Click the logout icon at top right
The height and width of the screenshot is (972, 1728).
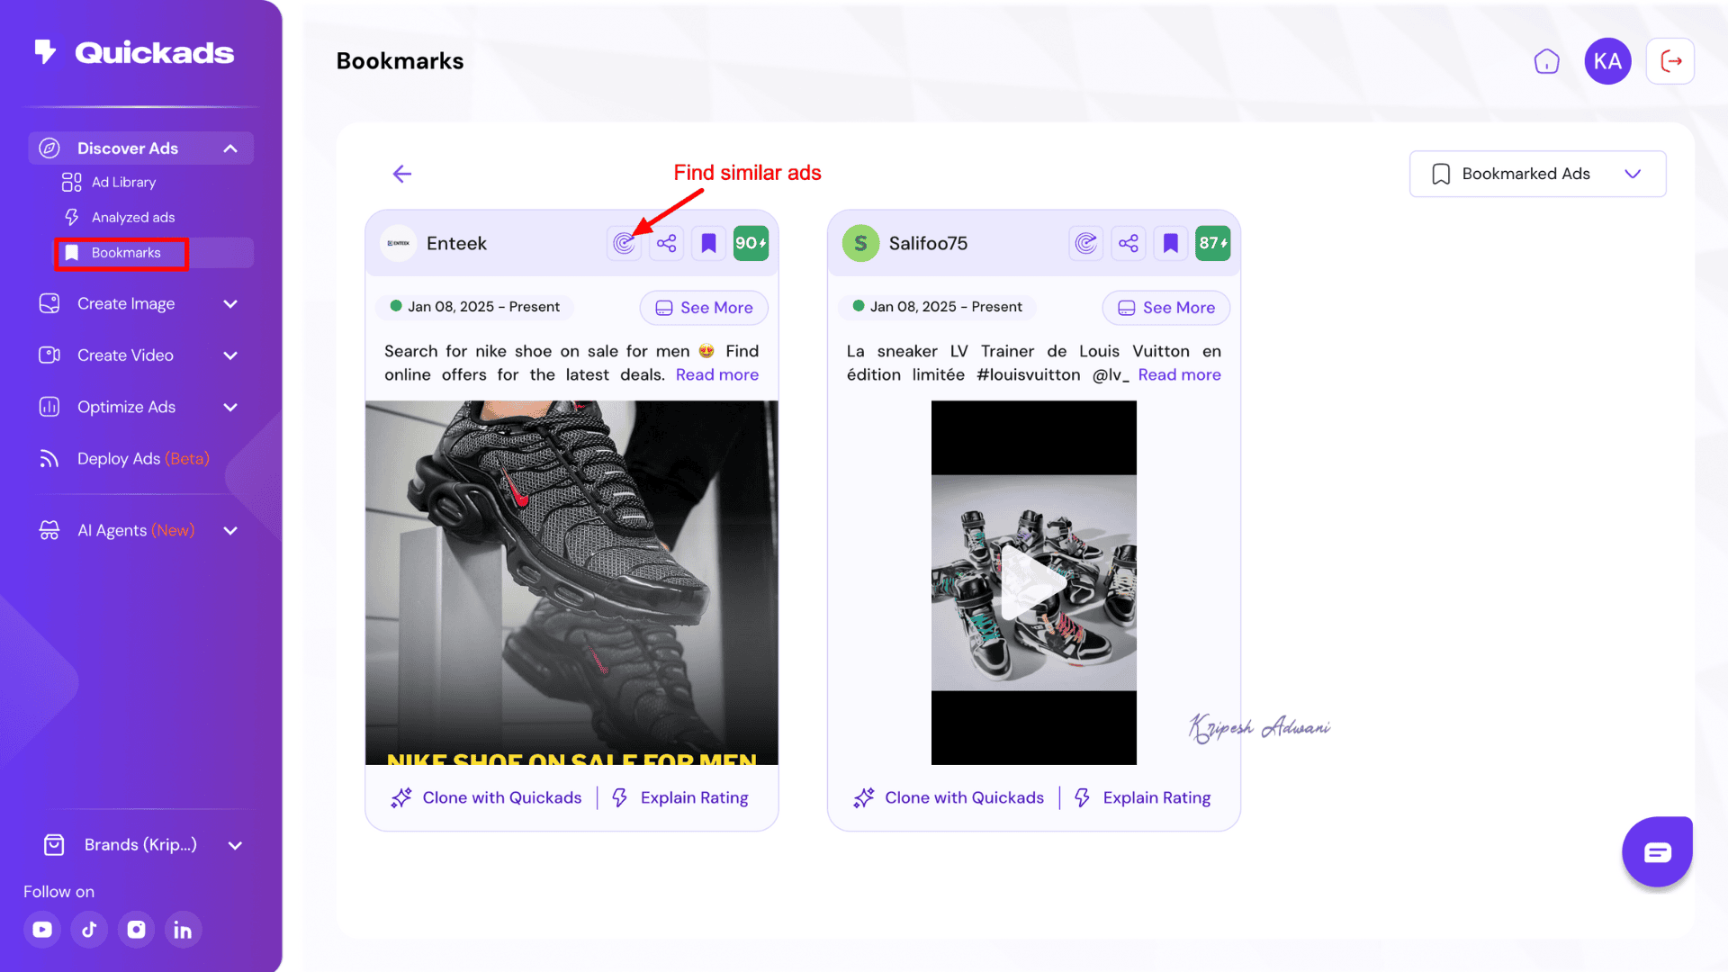click(x=1670, y=61)
